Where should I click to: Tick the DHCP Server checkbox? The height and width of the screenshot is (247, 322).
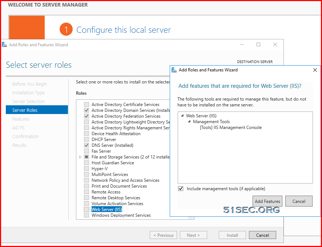coord(86,140)
